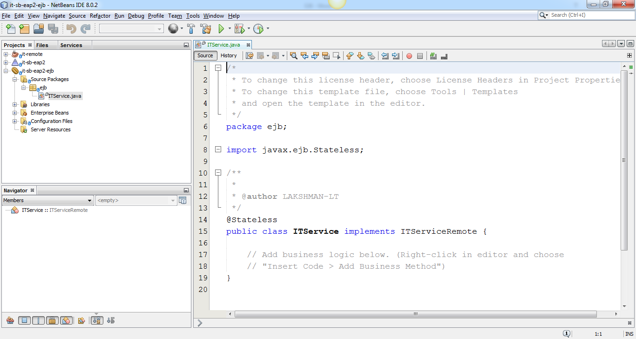Click the Uncomment editor icon
The image size is (636, 339).
click(444, 56)
